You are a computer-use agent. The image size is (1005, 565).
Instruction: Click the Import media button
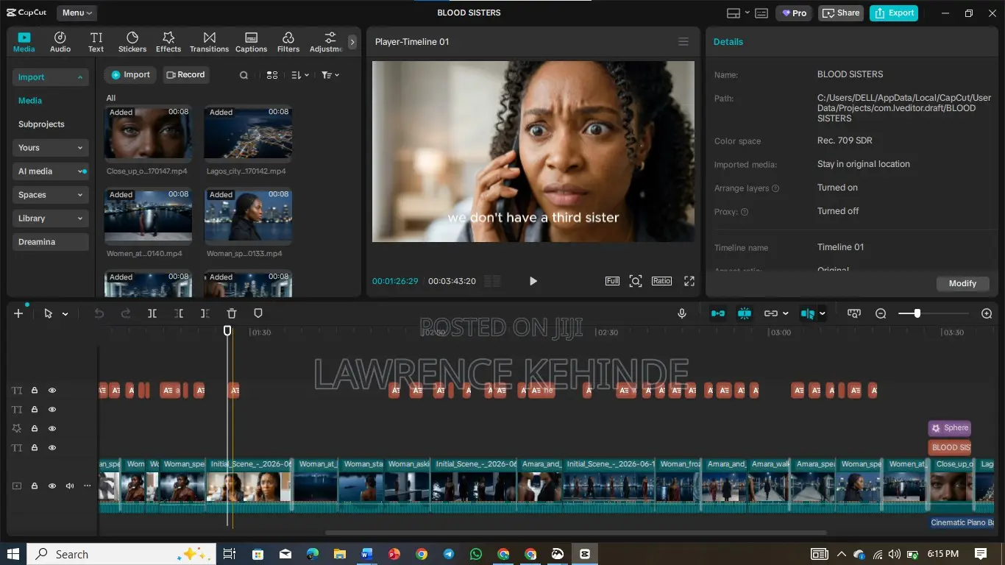click(130, 75)
